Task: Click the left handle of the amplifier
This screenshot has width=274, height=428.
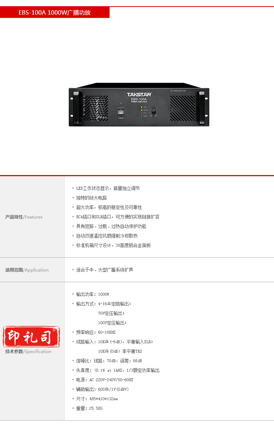Action: (76, 107)
